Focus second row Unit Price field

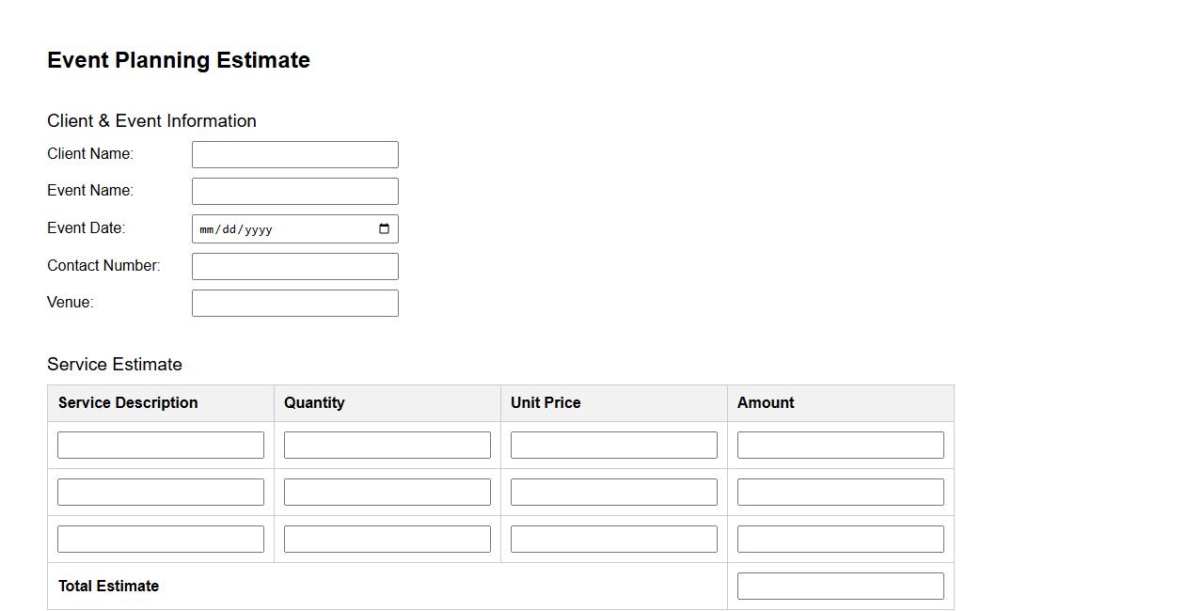[613, 493]
